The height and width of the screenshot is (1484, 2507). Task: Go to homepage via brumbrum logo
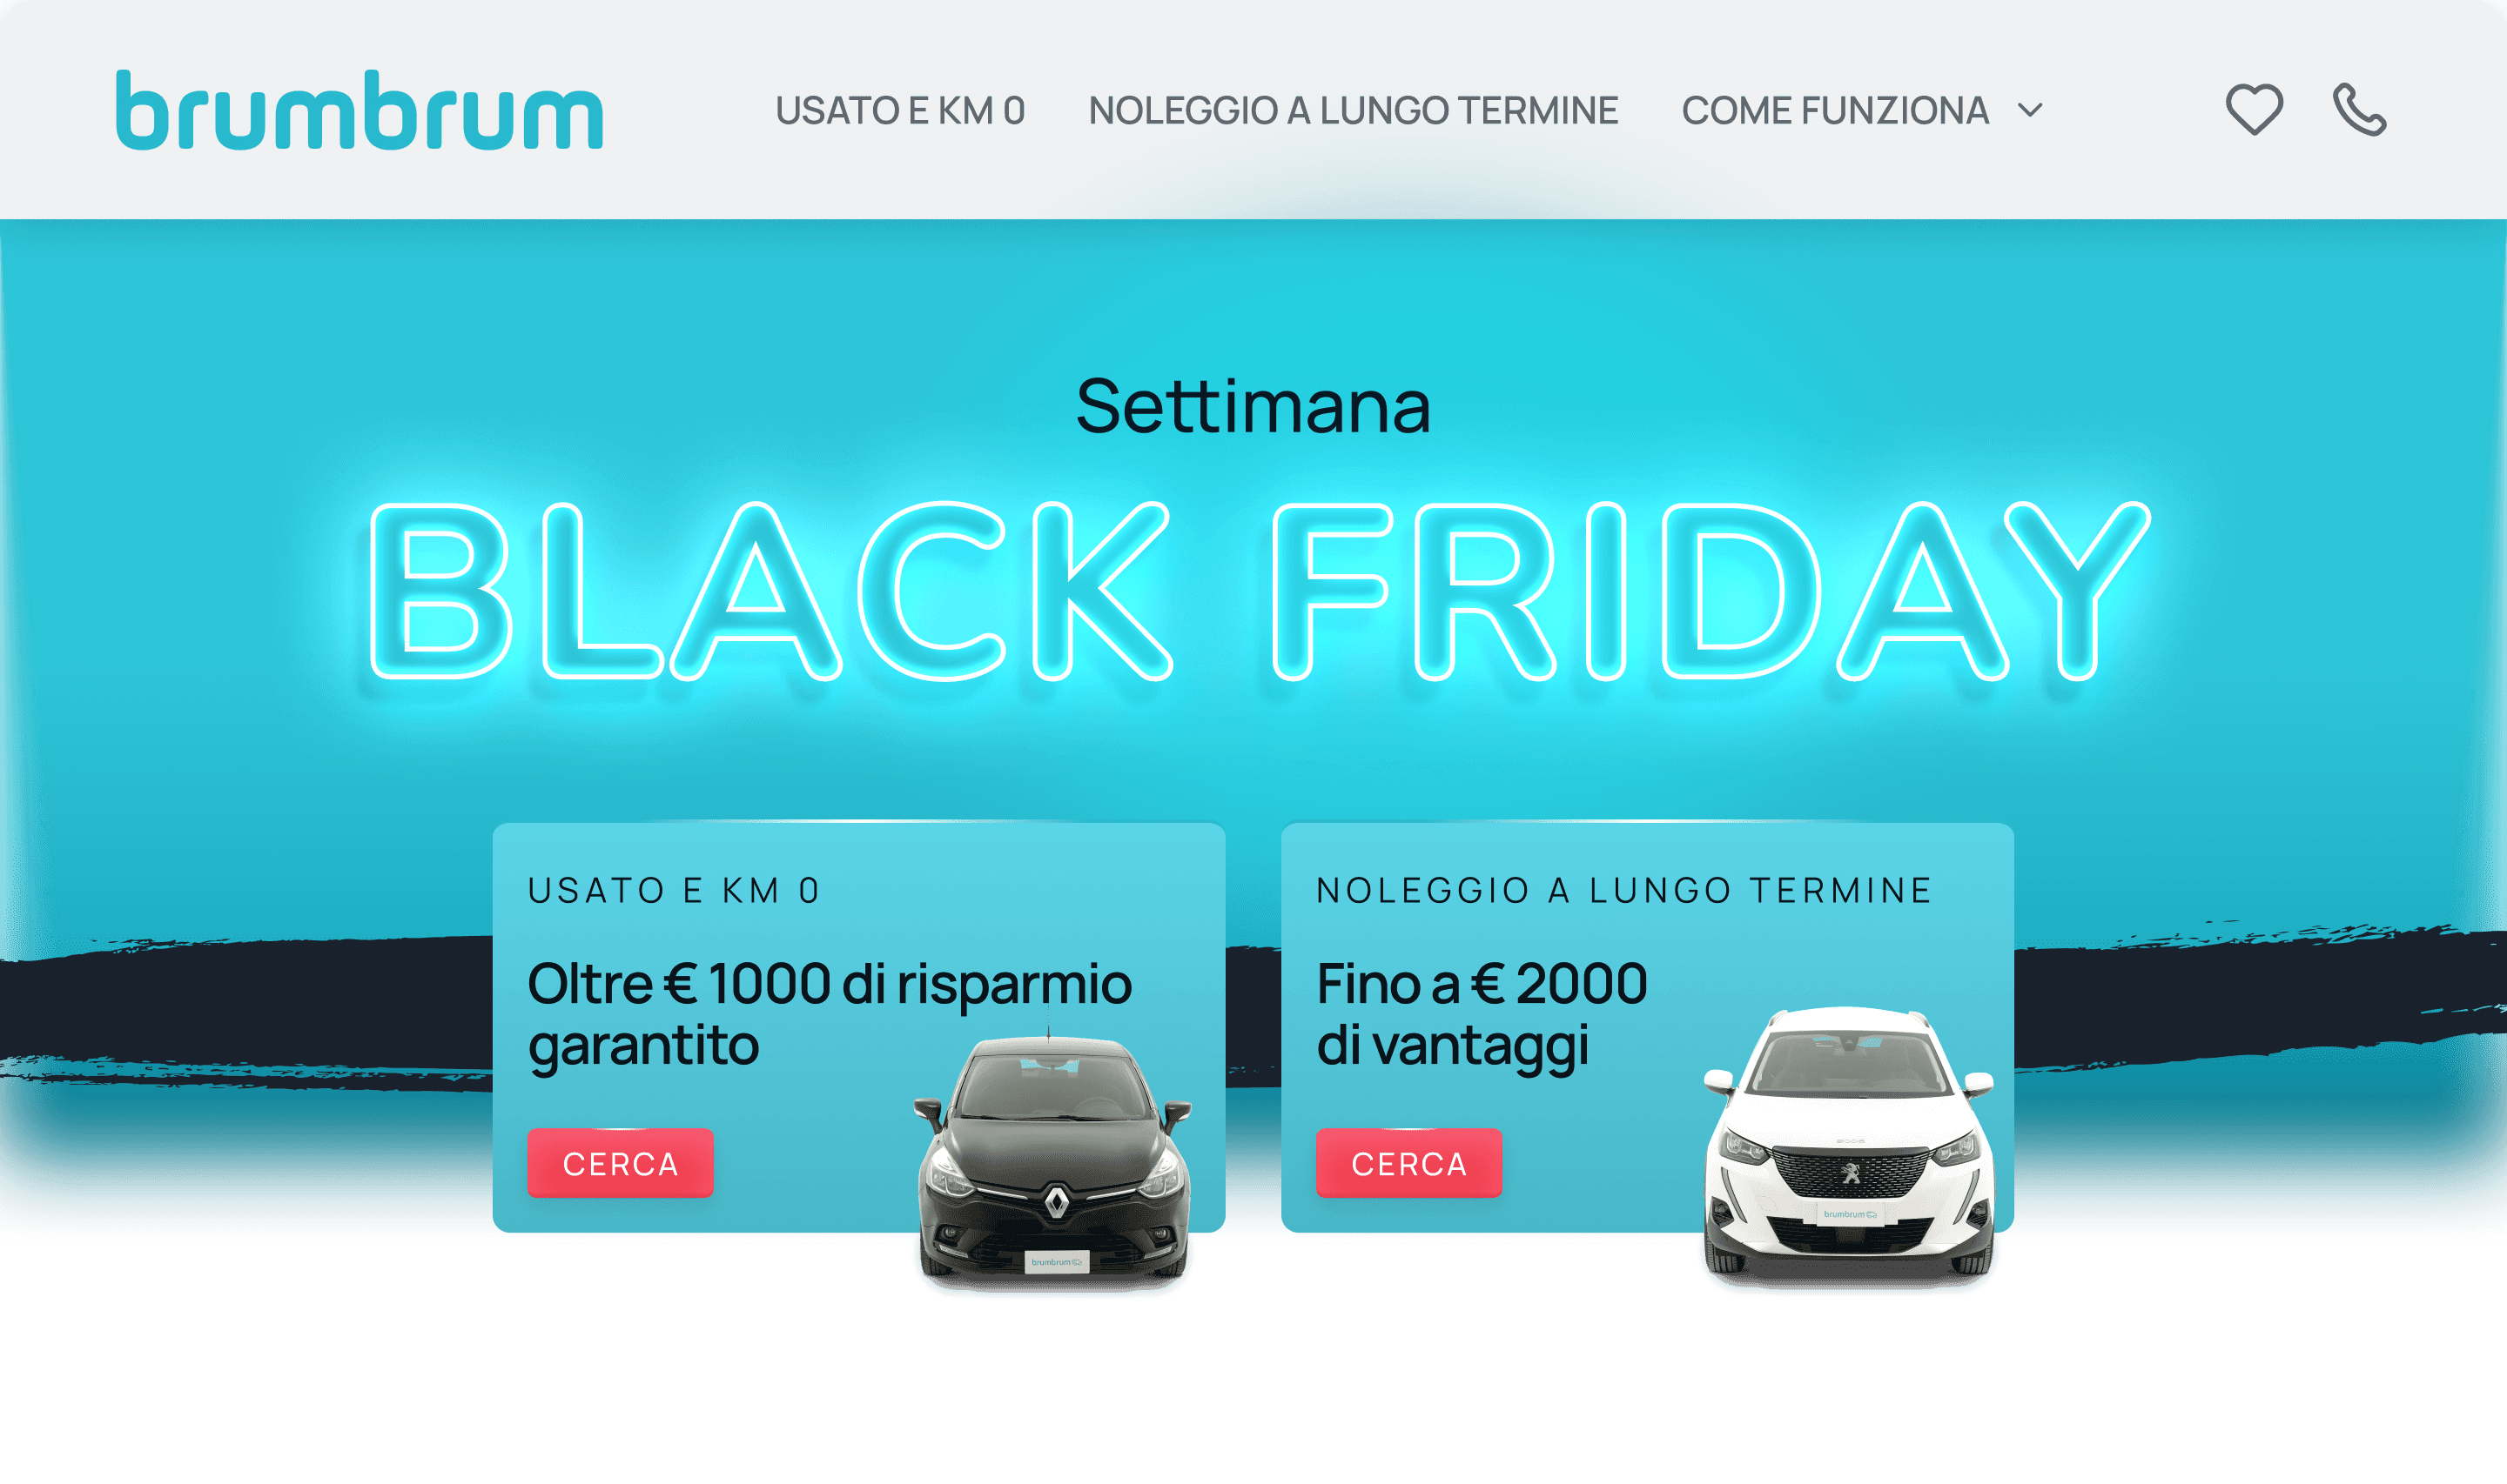point(360,110)
